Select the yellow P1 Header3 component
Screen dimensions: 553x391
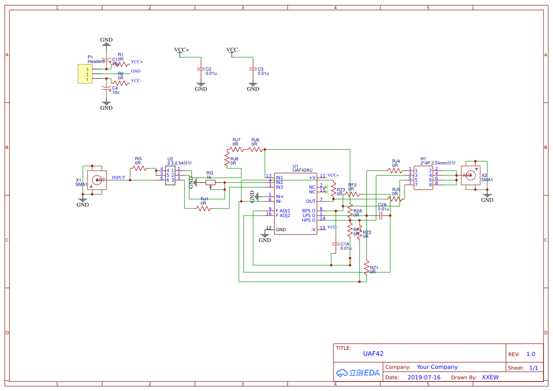click(85, 74)
